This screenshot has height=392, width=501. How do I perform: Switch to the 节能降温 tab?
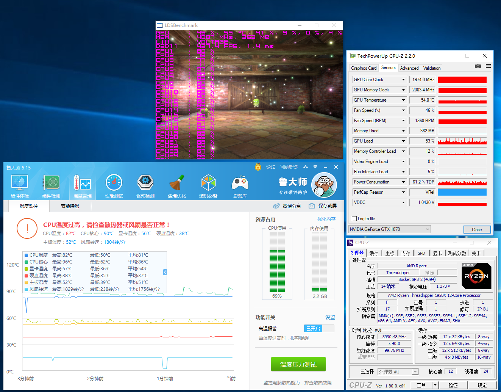coord(70,206)
